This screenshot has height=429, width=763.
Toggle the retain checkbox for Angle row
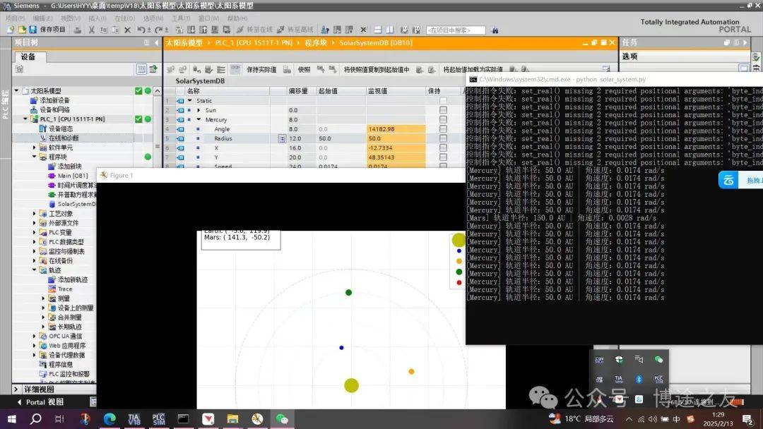pyautogui.click(x=444, y=129)
